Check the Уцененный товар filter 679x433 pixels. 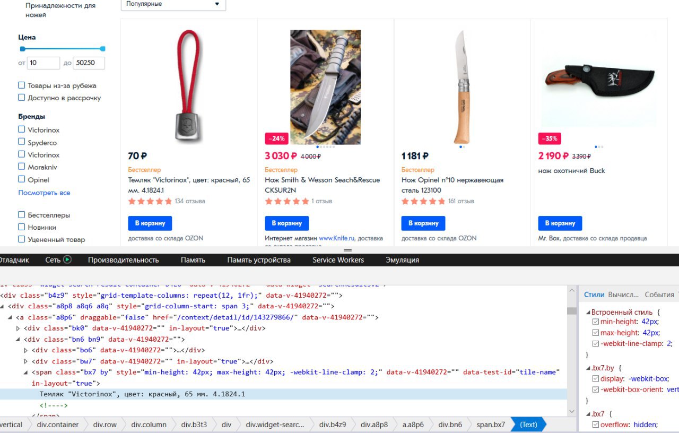(x=22, y=239)
